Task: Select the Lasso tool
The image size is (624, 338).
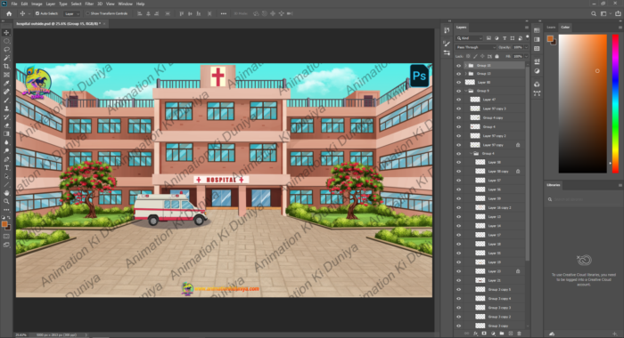Action: (6, 50)
